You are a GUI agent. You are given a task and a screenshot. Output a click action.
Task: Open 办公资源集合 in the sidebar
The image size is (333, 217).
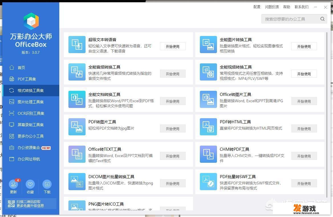tap(31, 148)
